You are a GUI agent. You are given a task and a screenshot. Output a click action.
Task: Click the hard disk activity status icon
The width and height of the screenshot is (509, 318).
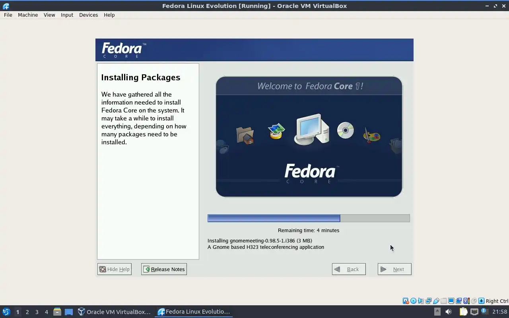pyautogui.click(x=406, y=301)
